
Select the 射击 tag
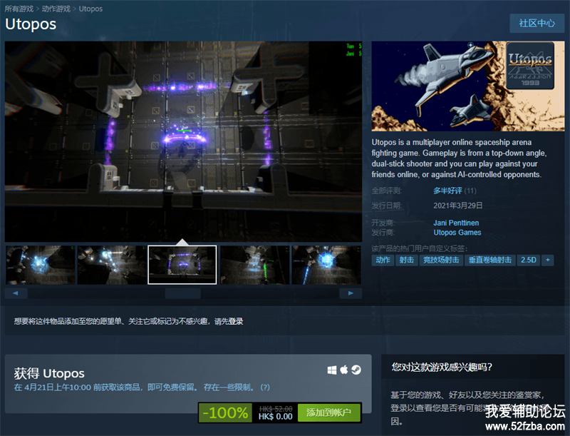point(406,260)
